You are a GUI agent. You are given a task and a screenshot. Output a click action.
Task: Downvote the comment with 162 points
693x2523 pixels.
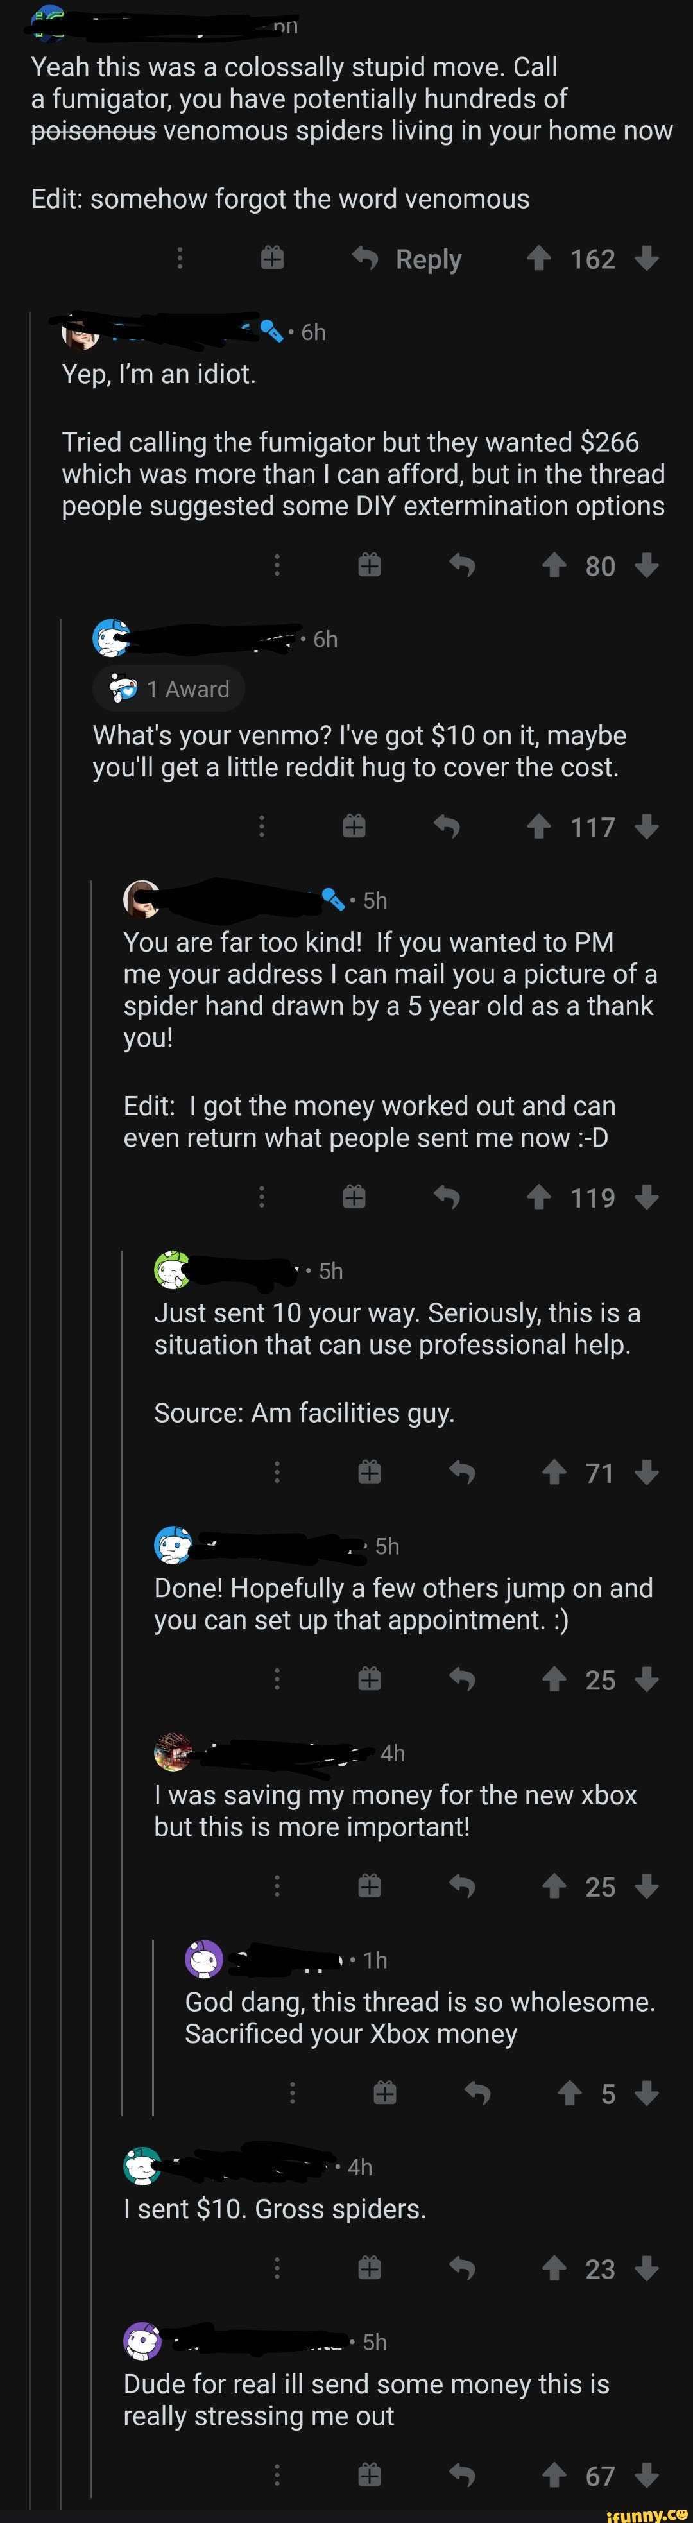pyautogui.click(x=646, y=259)
